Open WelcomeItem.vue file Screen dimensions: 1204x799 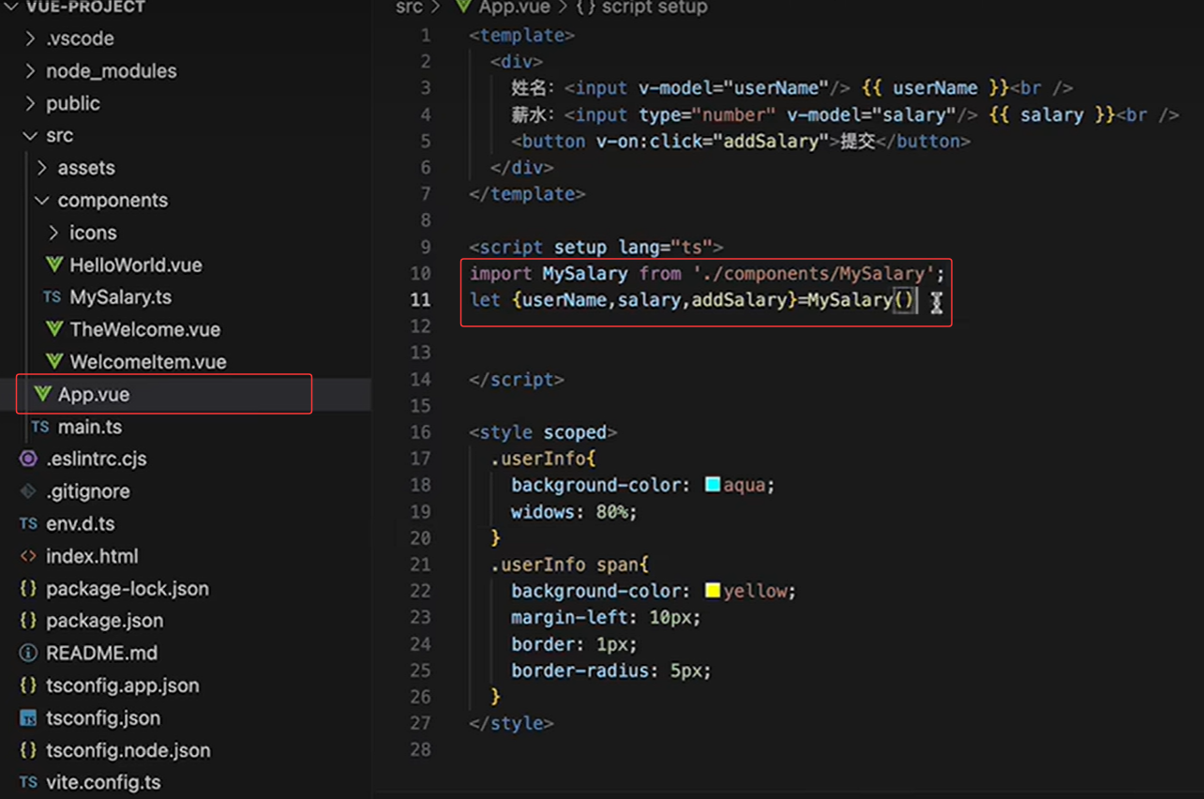pos(148,362)
